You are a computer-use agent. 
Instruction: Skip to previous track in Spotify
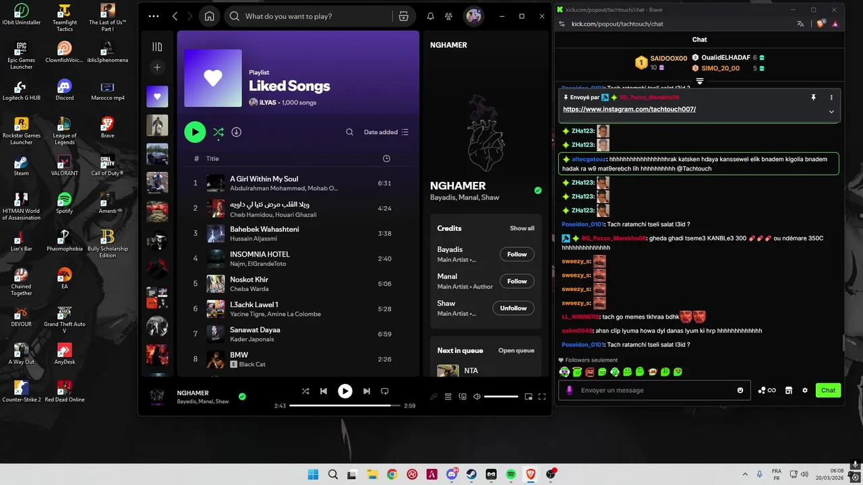coord(324,391)
